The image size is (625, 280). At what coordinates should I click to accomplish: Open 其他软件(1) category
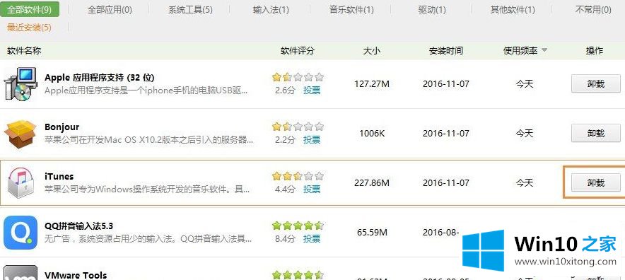pyautogui.click(x=513, y=10)
